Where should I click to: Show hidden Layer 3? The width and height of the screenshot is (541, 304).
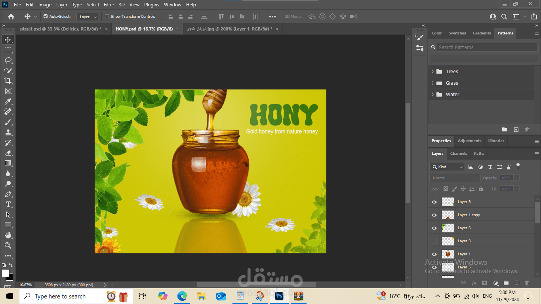click(x=434, y=241)
